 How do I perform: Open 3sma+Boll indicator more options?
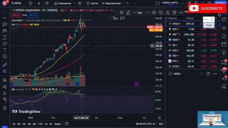pyautogui.click(x=89, y=20)
